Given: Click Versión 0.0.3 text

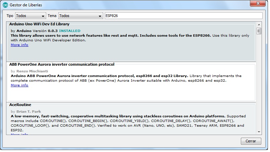Looking at the screenshot, I should (x=45, y=31).
